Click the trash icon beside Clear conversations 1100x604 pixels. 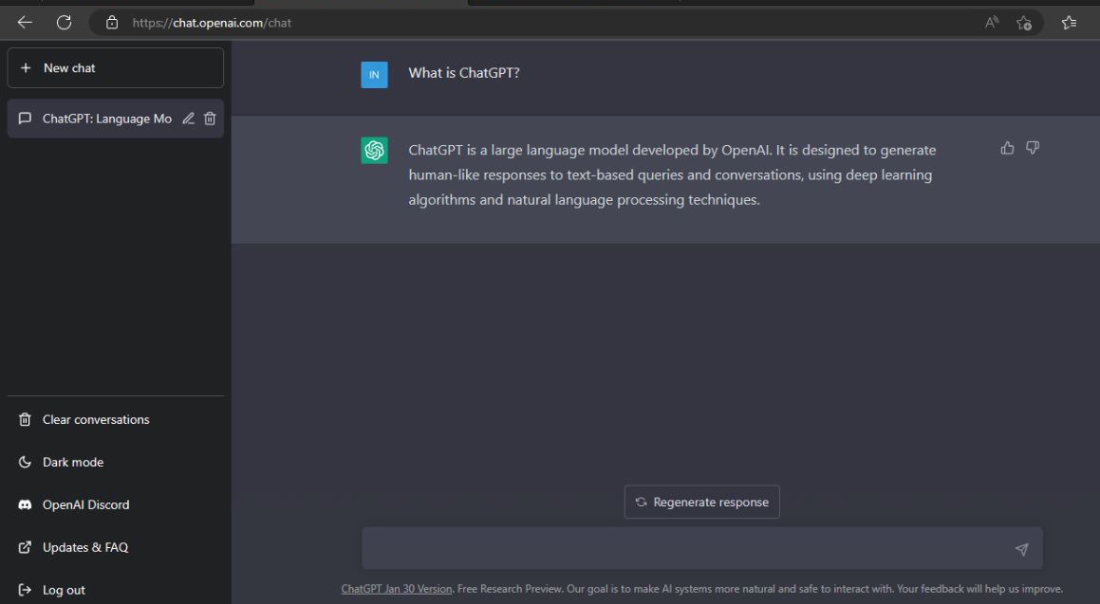coord(25,420)
